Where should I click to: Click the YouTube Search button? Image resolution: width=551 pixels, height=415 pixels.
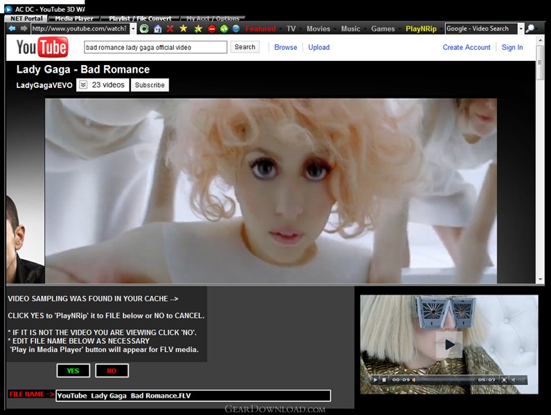point(245,47)
